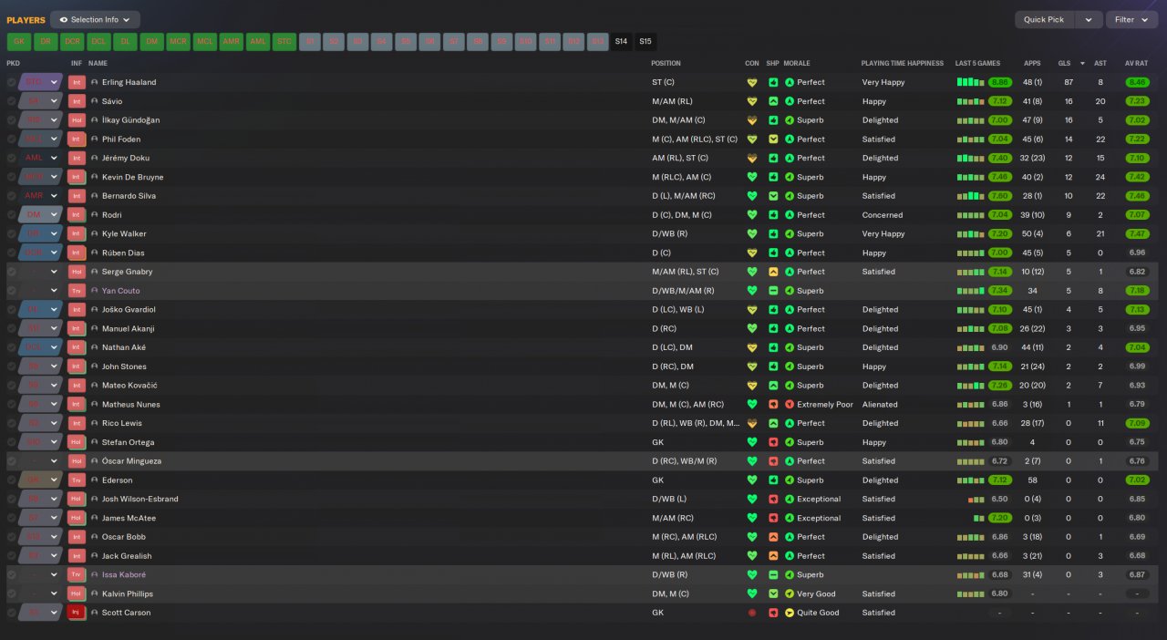The image size is (1167, 640).
Task: Sort by the AV RAT column header
Action: coord(1136,64)
